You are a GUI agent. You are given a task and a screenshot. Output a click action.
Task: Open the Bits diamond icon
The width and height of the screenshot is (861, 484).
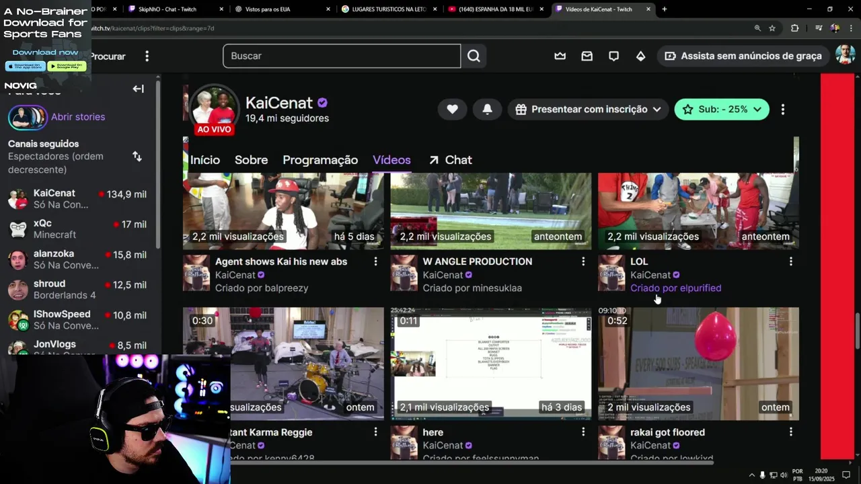[x=640, y=56]
